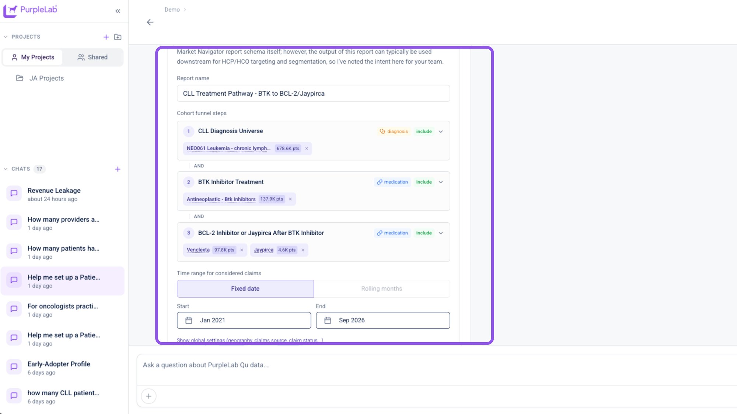Collapse the sidebar with double-chevron icon

pyautogui.click(x=118, y=11)
